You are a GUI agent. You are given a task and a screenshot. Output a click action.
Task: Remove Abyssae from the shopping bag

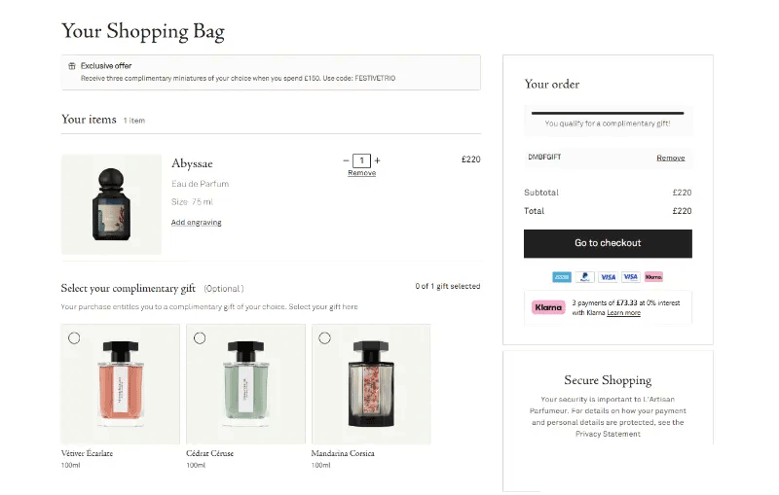(361, 173)
